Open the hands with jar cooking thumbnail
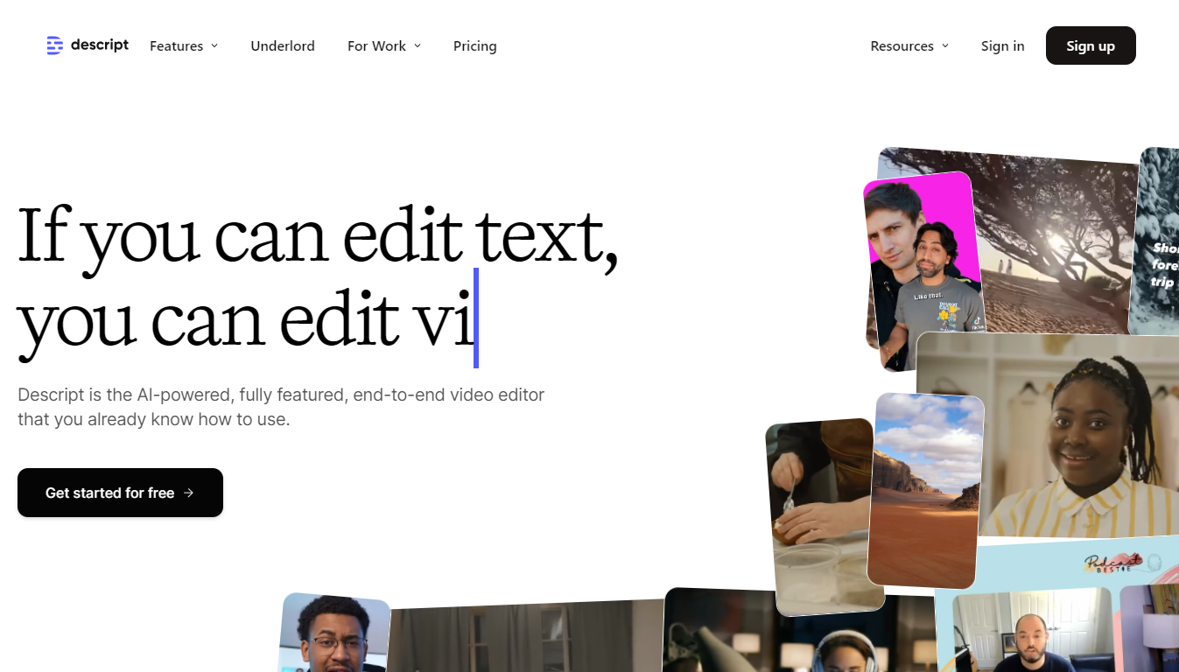This screenshot has width=1179, height=672. [x=818, y=516]
